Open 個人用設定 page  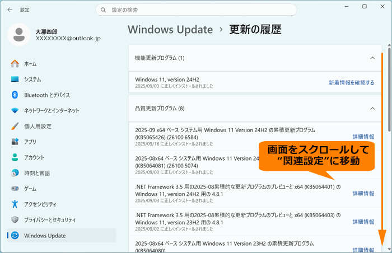pos(62,127)
